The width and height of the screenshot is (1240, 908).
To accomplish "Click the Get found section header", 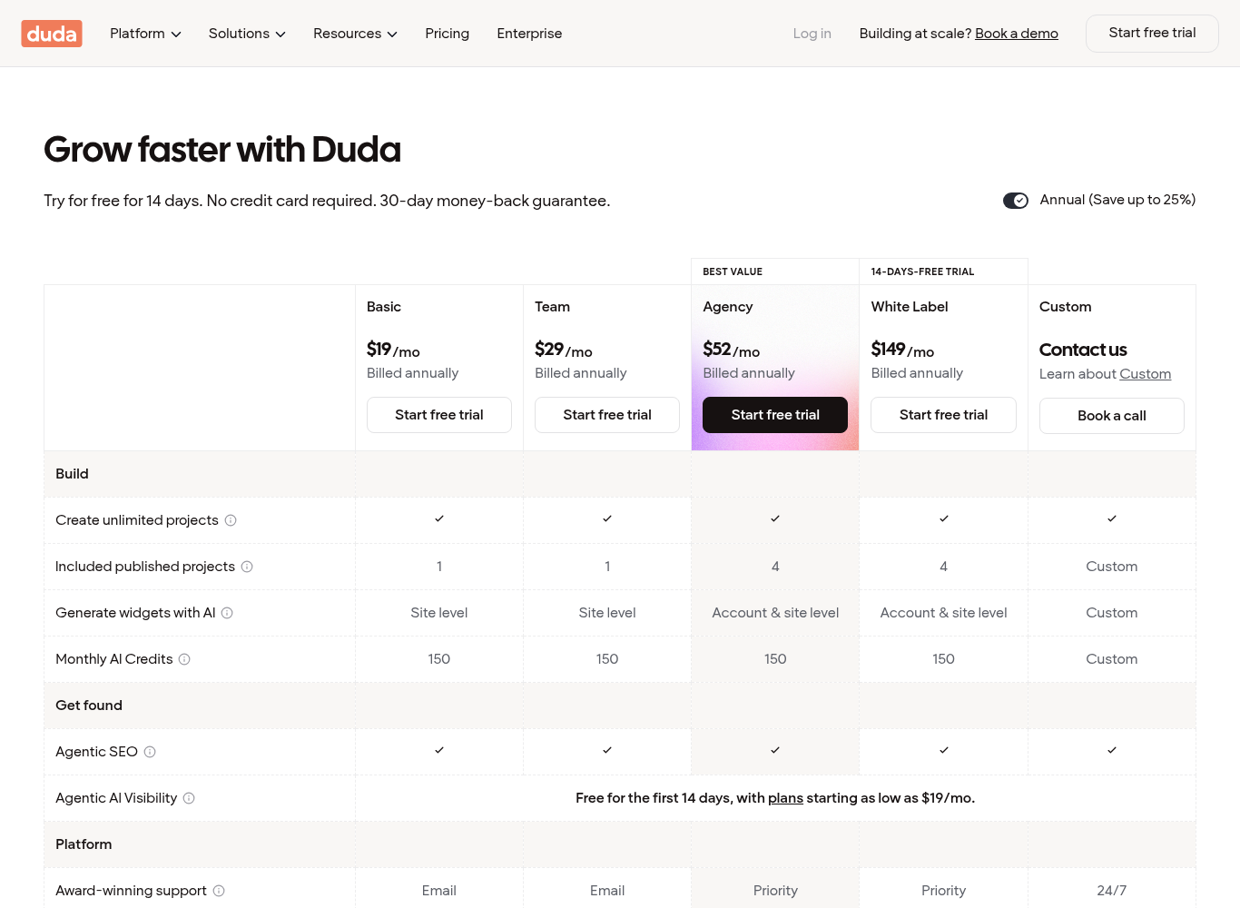I will 89,706.
